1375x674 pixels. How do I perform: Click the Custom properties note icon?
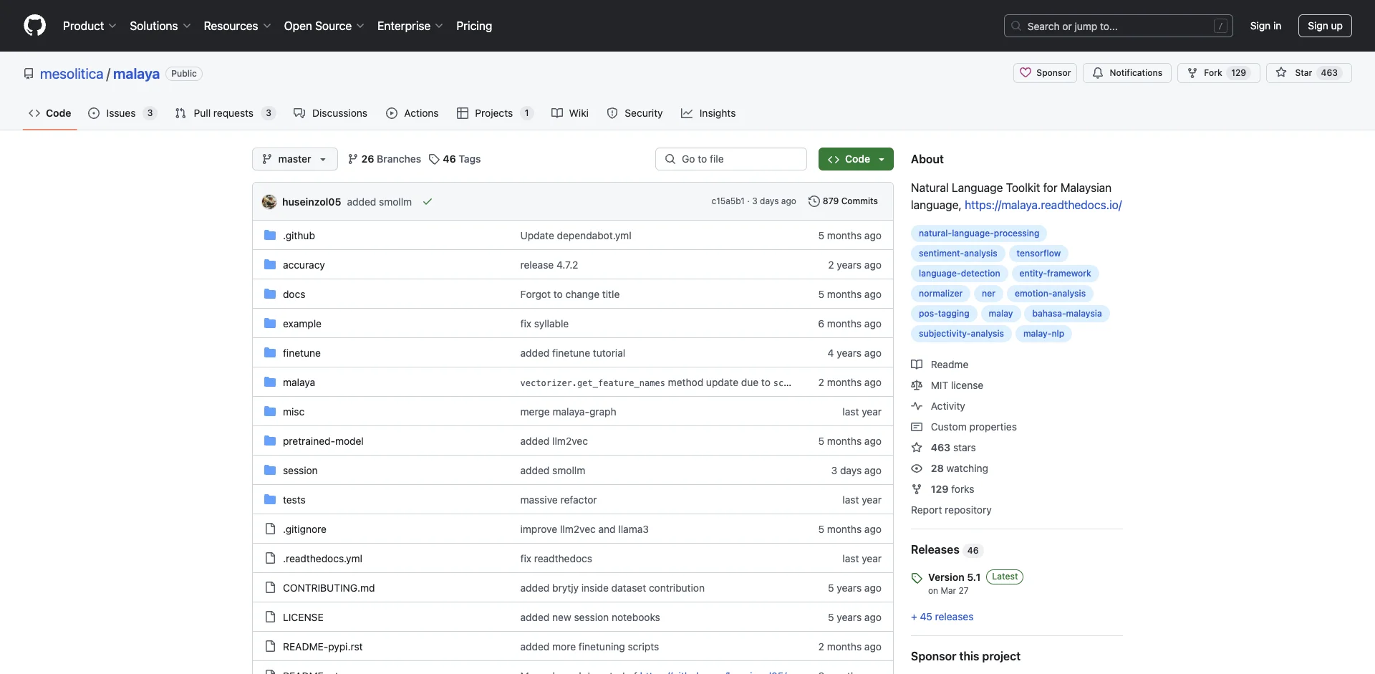tap(917, 427)
